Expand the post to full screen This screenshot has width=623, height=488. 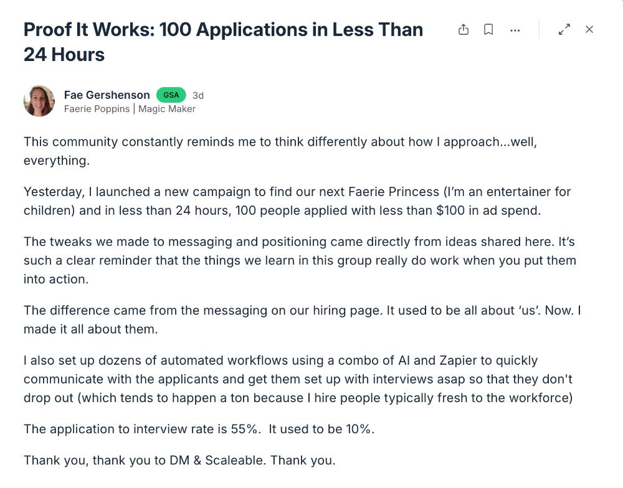pos(564,29)
